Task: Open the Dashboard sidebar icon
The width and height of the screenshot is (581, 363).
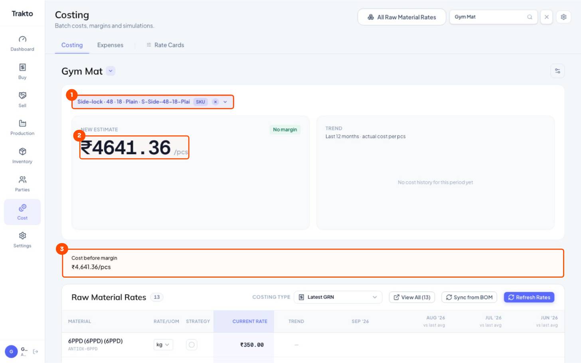Action: tap(22, 39)
